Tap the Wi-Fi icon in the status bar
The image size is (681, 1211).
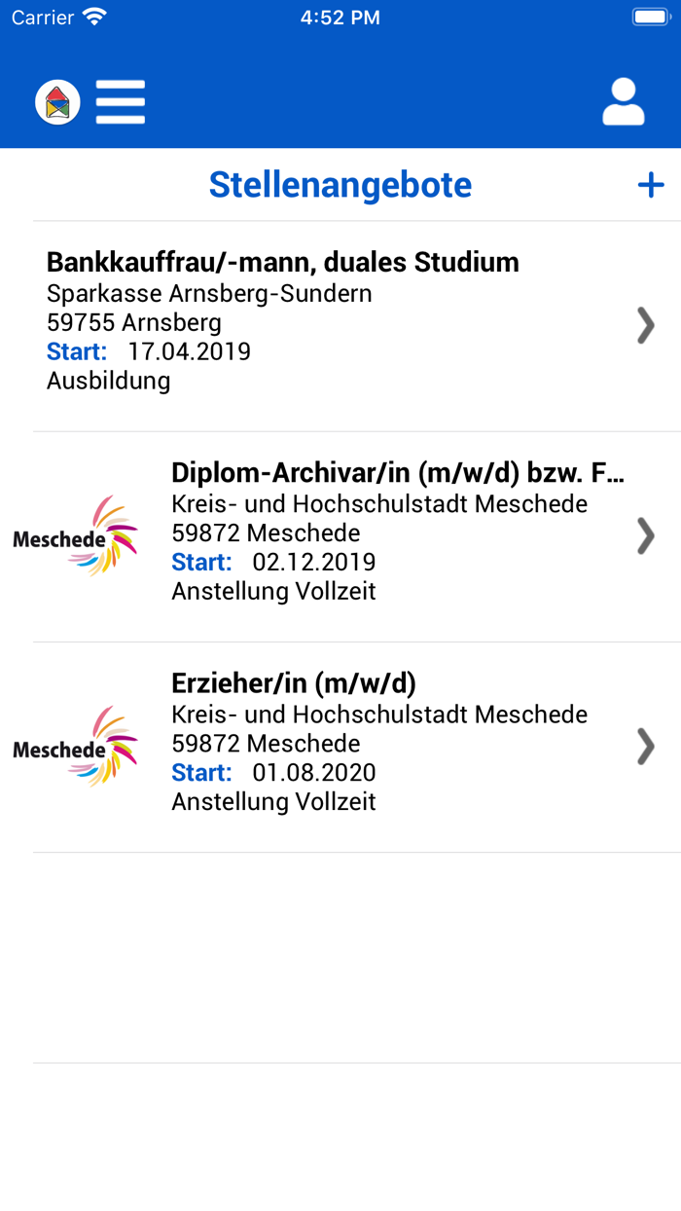[x=94, y=16]
